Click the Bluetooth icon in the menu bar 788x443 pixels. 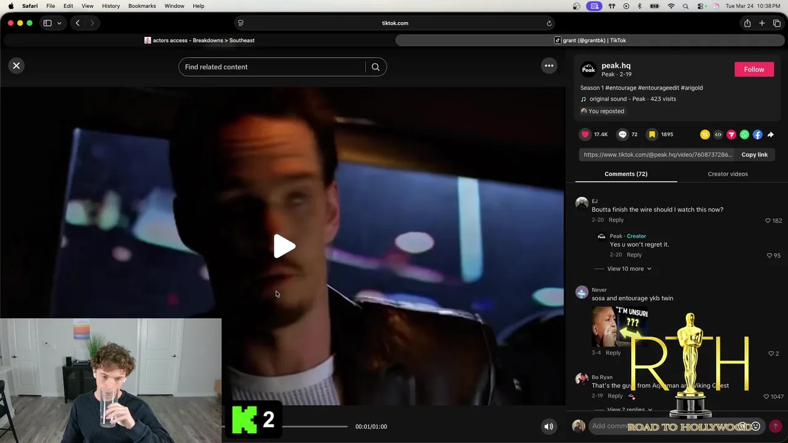pyautogui.click(x=639, y=6)
